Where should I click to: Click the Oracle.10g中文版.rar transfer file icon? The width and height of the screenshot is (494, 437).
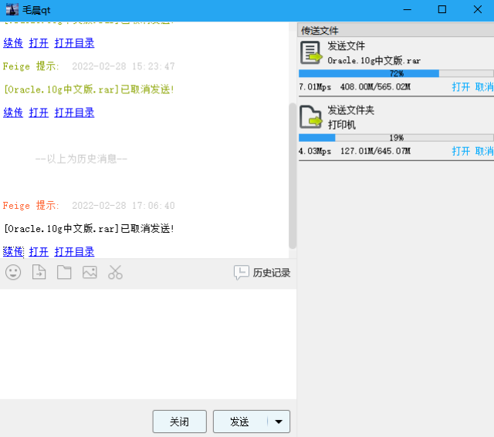[x=311, y=53]
